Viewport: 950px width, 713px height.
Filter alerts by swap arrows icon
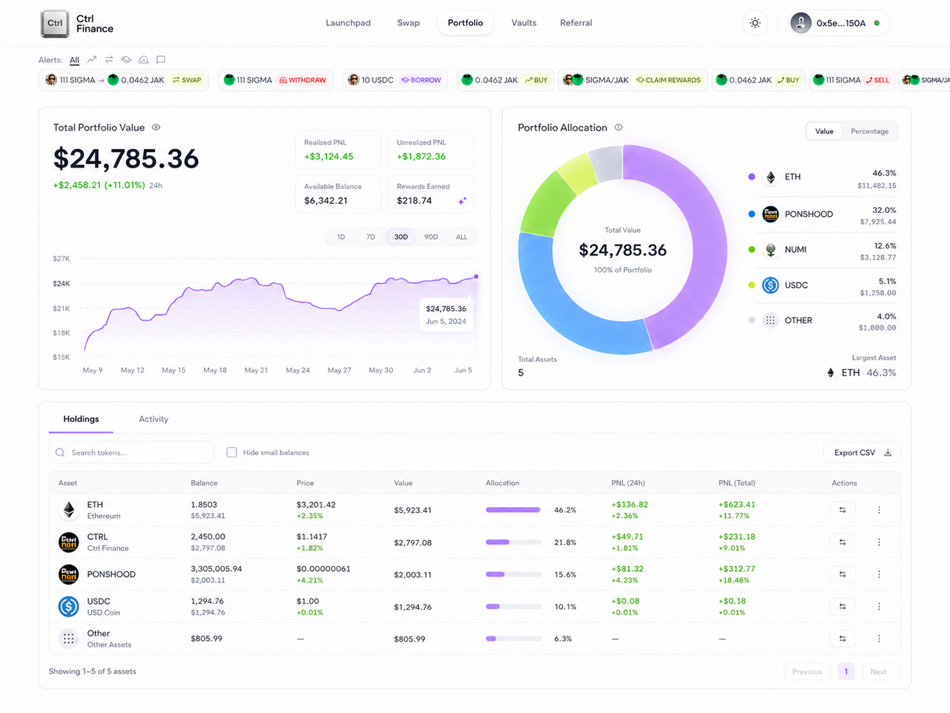[109, 60]
